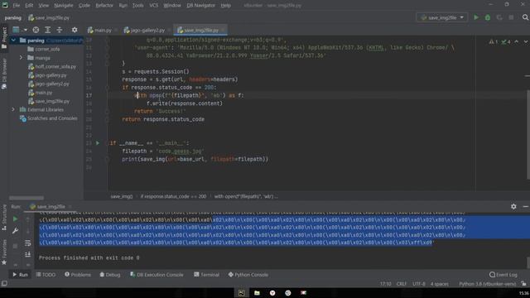Click project panel horizontal scrollbar
The image size is (530, 298).
(26, 198)
